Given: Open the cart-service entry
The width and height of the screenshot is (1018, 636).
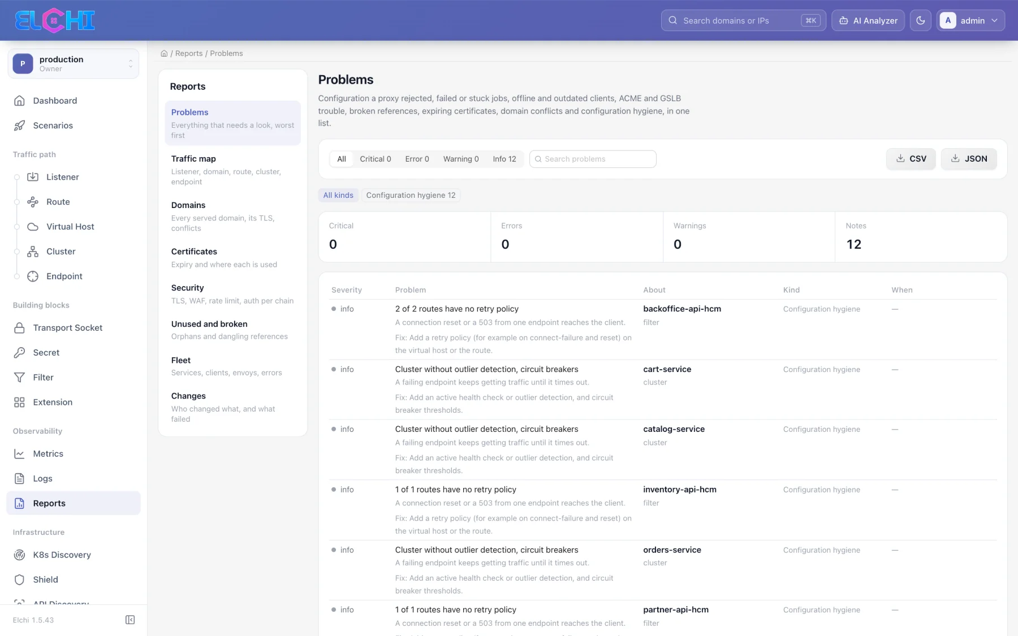Looking at the screenshot, I should coord(667,369).
